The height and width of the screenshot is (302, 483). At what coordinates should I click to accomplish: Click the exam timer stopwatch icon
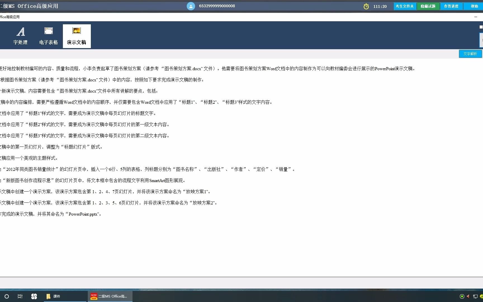(x=366, y=6)
